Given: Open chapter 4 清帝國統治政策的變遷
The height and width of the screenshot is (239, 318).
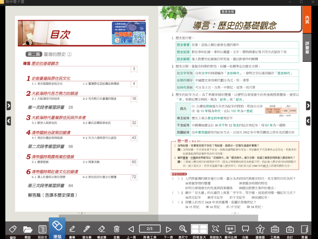Looking at the screenshot, I should point(48,133).
